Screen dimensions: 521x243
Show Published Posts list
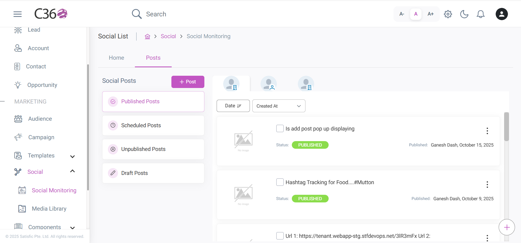153,102
